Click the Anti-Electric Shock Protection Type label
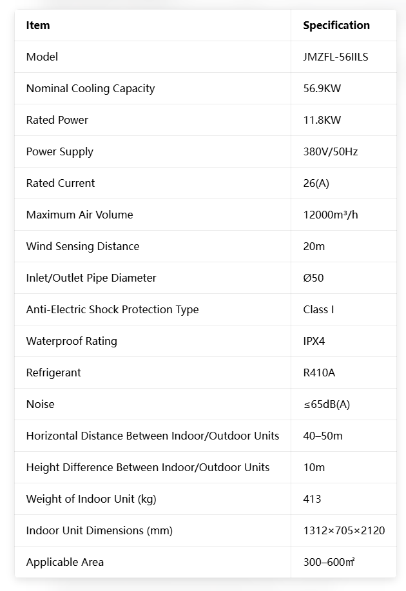 [x=112, y=309]
